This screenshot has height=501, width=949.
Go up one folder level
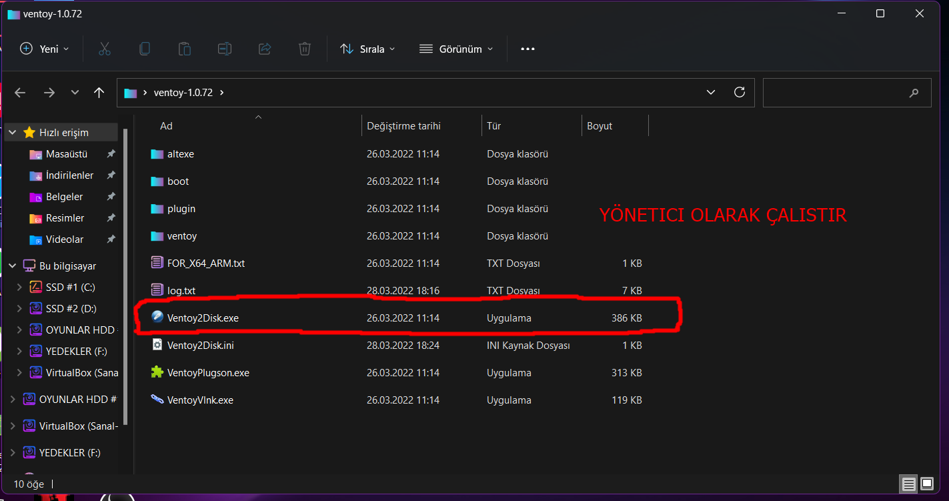tap(99, 93)
